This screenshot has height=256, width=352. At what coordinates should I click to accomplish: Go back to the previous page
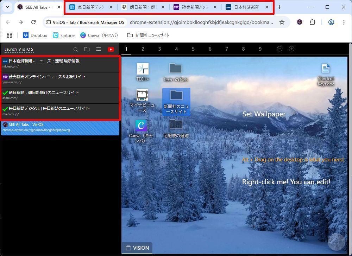pyautogui.click(x=8, y=22)
